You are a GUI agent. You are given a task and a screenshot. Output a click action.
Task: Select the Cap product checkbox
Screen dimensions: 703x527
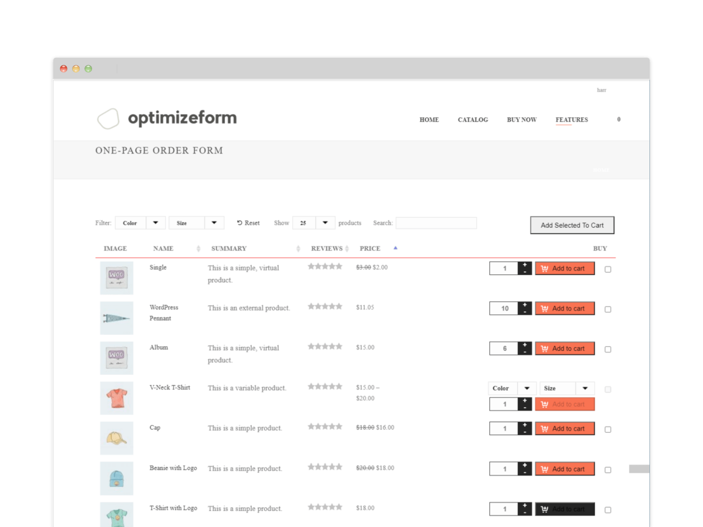tap(608, 430)
